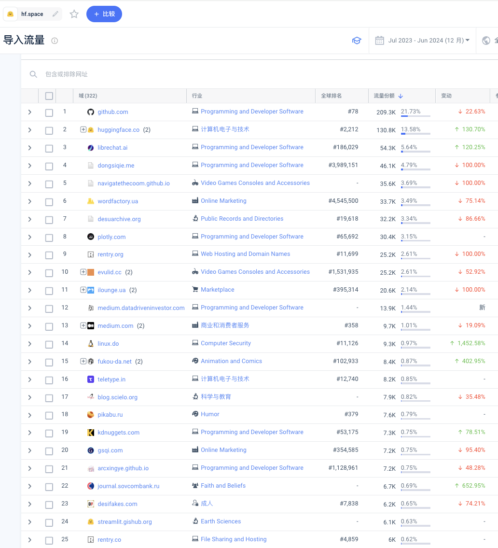Expand the linux.do row chevron
The height and width of the screenshot is (548, 498).
click(30, 344)
